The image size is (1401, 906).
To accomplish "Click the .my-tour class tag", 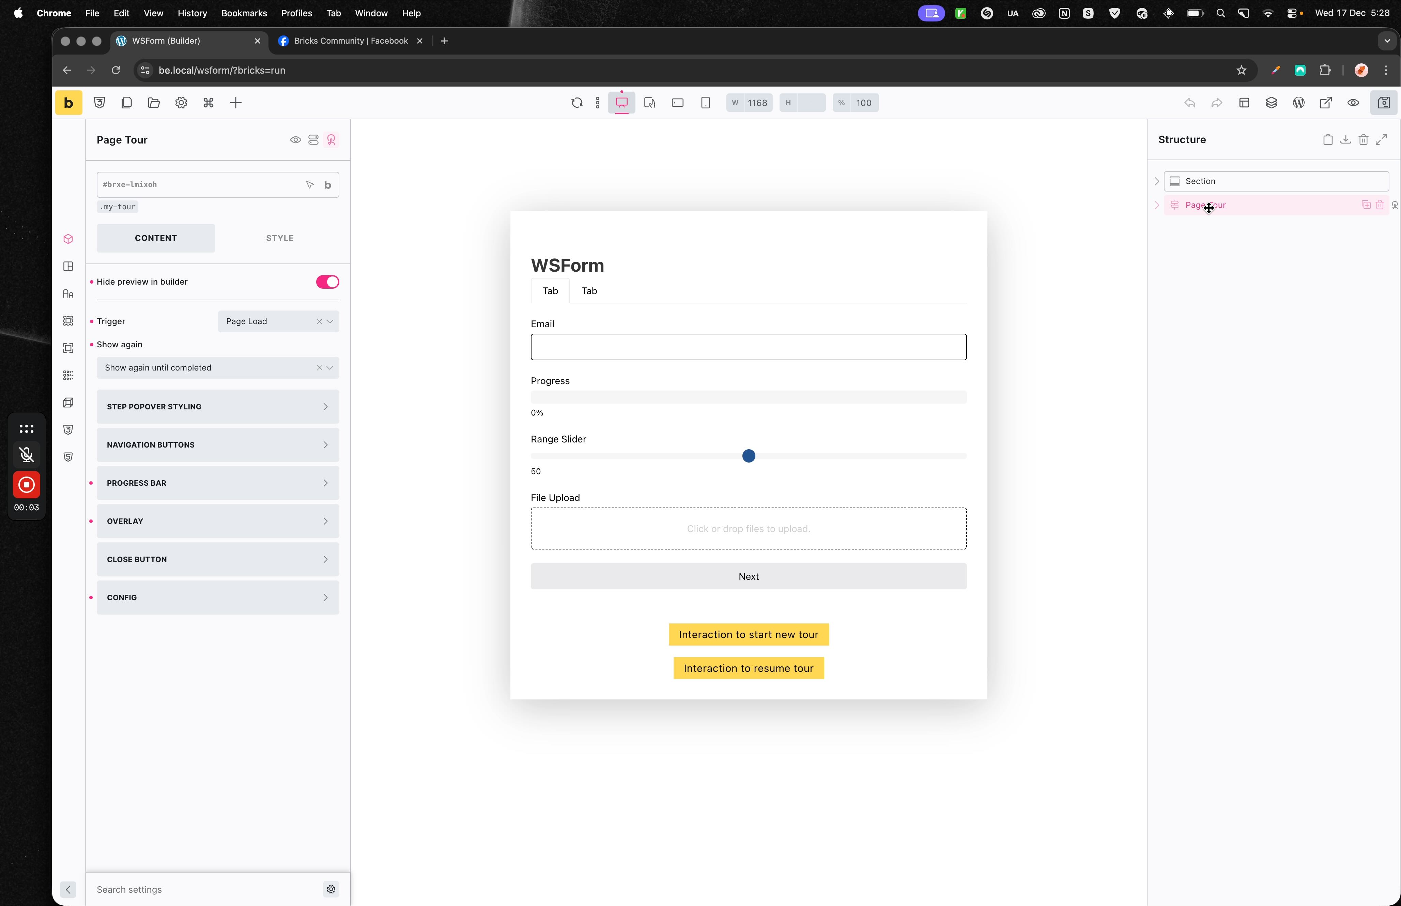I will pyautogui.click(x=118, y=207).
